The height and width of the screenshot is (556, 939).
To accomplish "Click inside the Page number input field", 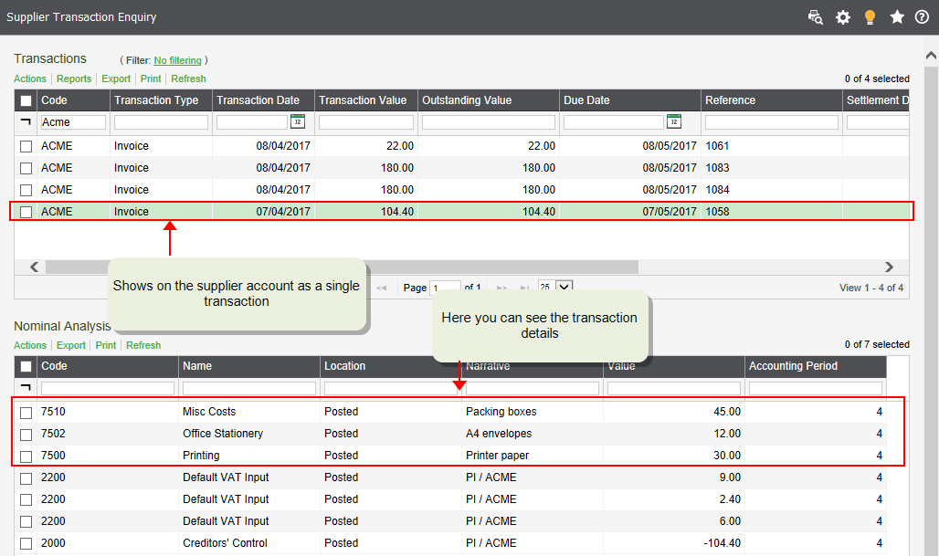I will (445, 287).
